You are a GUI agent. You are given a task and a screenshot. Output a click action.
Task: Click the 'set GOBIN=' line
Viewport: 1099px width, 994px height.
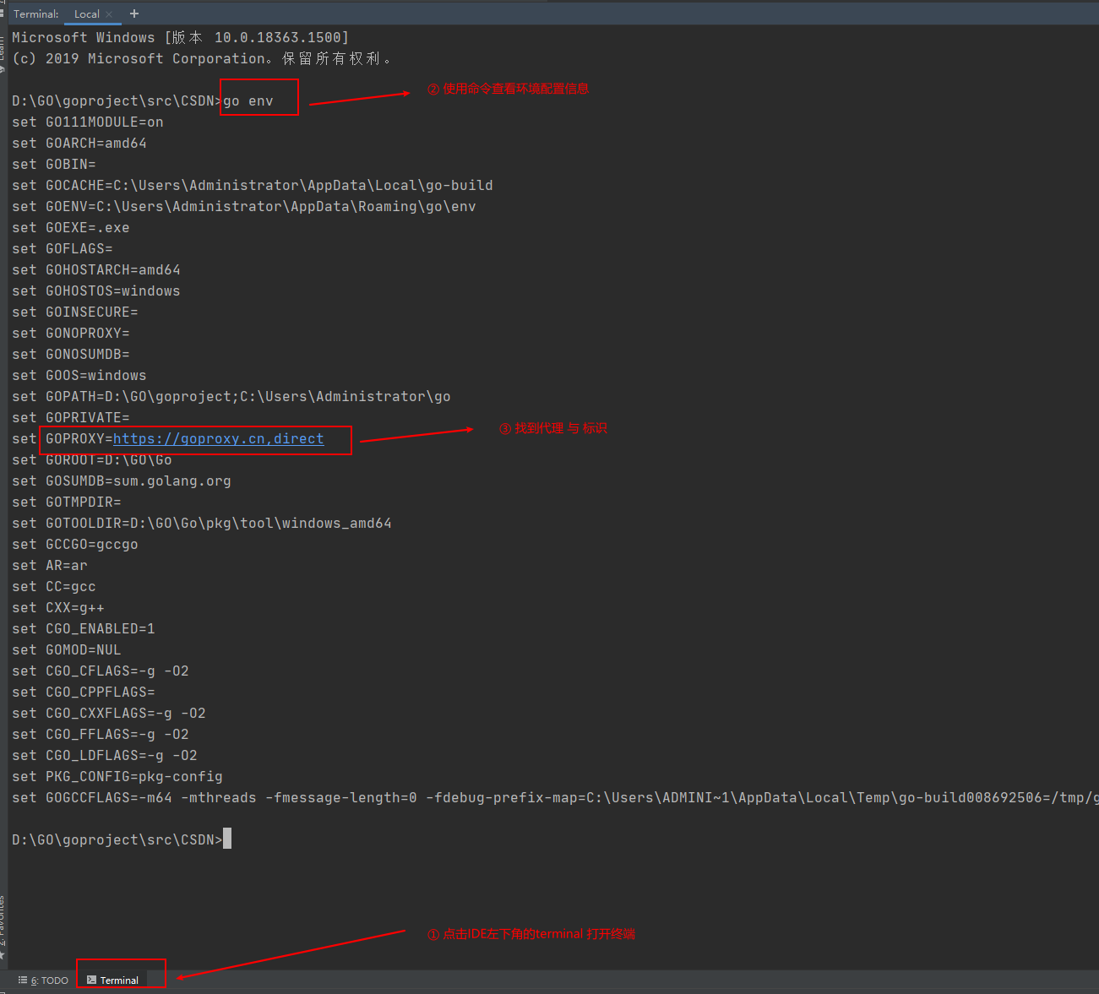pyautogui.click(x=54, y=165)
